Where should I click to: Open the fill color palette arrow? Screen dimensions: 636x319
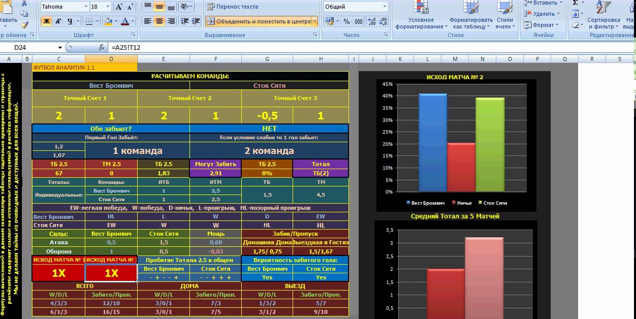(116, 21)
